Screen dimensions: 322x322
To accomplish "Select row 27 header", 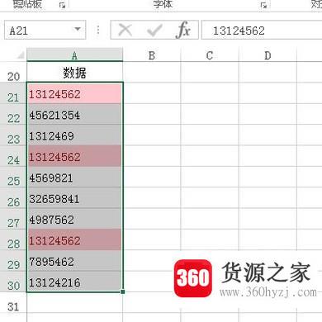I will coord(13,219).
